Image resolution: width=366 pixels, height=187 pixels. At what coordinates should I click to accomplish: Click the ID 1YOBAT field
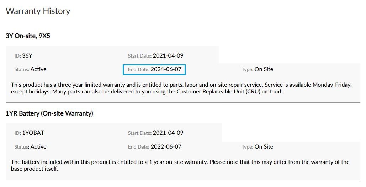[29, 133]
